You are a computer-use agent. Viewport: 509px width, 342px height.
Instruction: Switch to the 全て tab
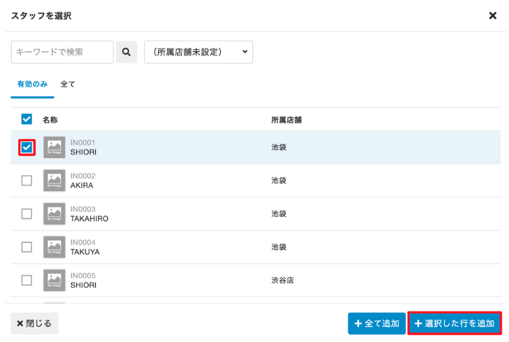pos(68,84)
